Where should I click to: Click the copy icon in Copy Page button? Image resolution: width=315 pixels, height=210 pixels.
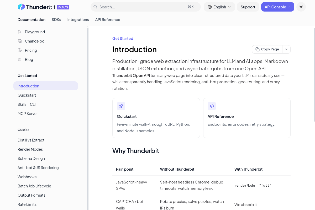258,49
